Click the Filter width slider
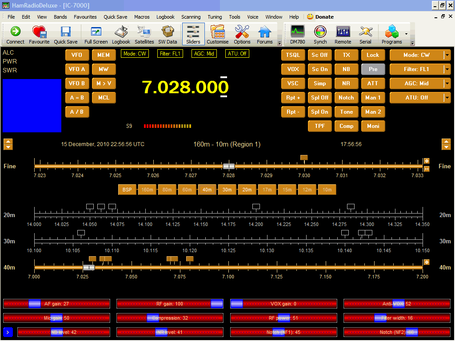 tap(397, 318)
